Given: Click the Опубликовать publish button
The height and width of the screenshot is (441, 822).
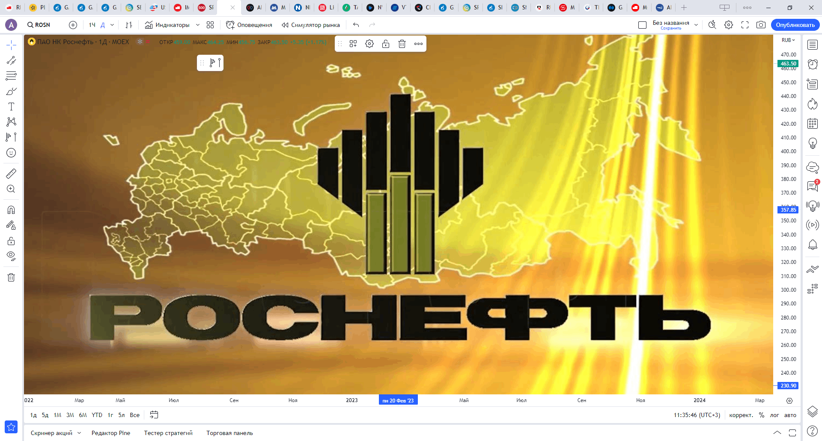Looking at the screenshot, I should 795,25.
